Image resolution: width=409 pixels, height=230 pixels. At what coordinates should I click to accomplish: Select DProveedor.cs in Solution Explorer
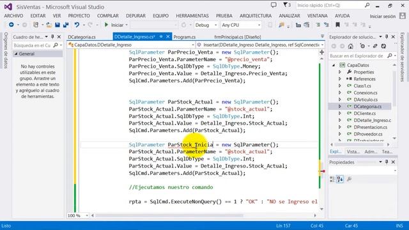(368, 134)
